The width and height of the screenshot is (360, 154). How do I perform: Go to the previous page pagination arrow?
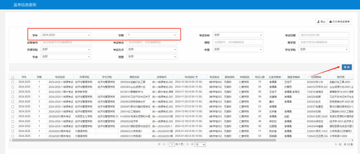(x=164, y=144)
